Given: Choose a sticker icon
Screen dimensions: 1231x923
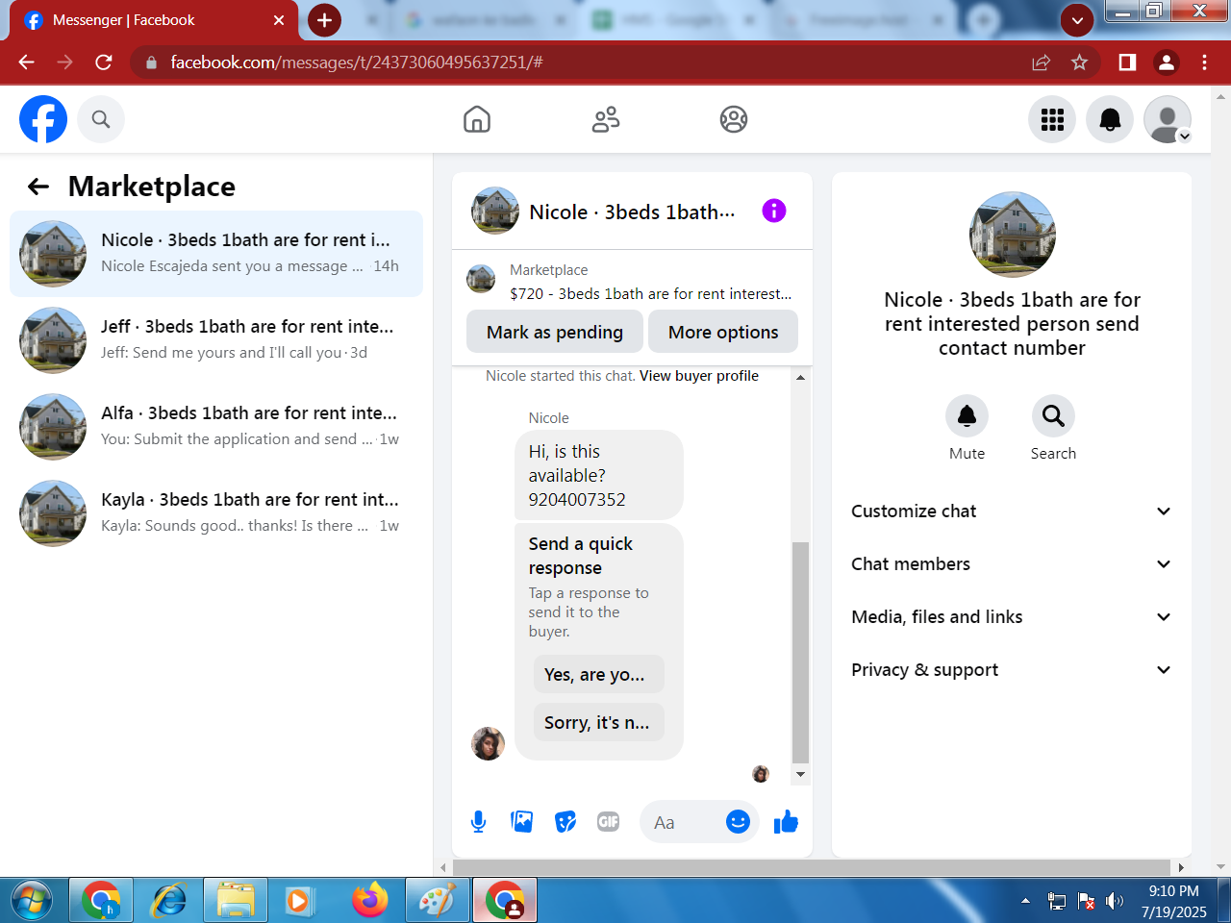Looking at the screenshot, I should [x=565, y=822].
